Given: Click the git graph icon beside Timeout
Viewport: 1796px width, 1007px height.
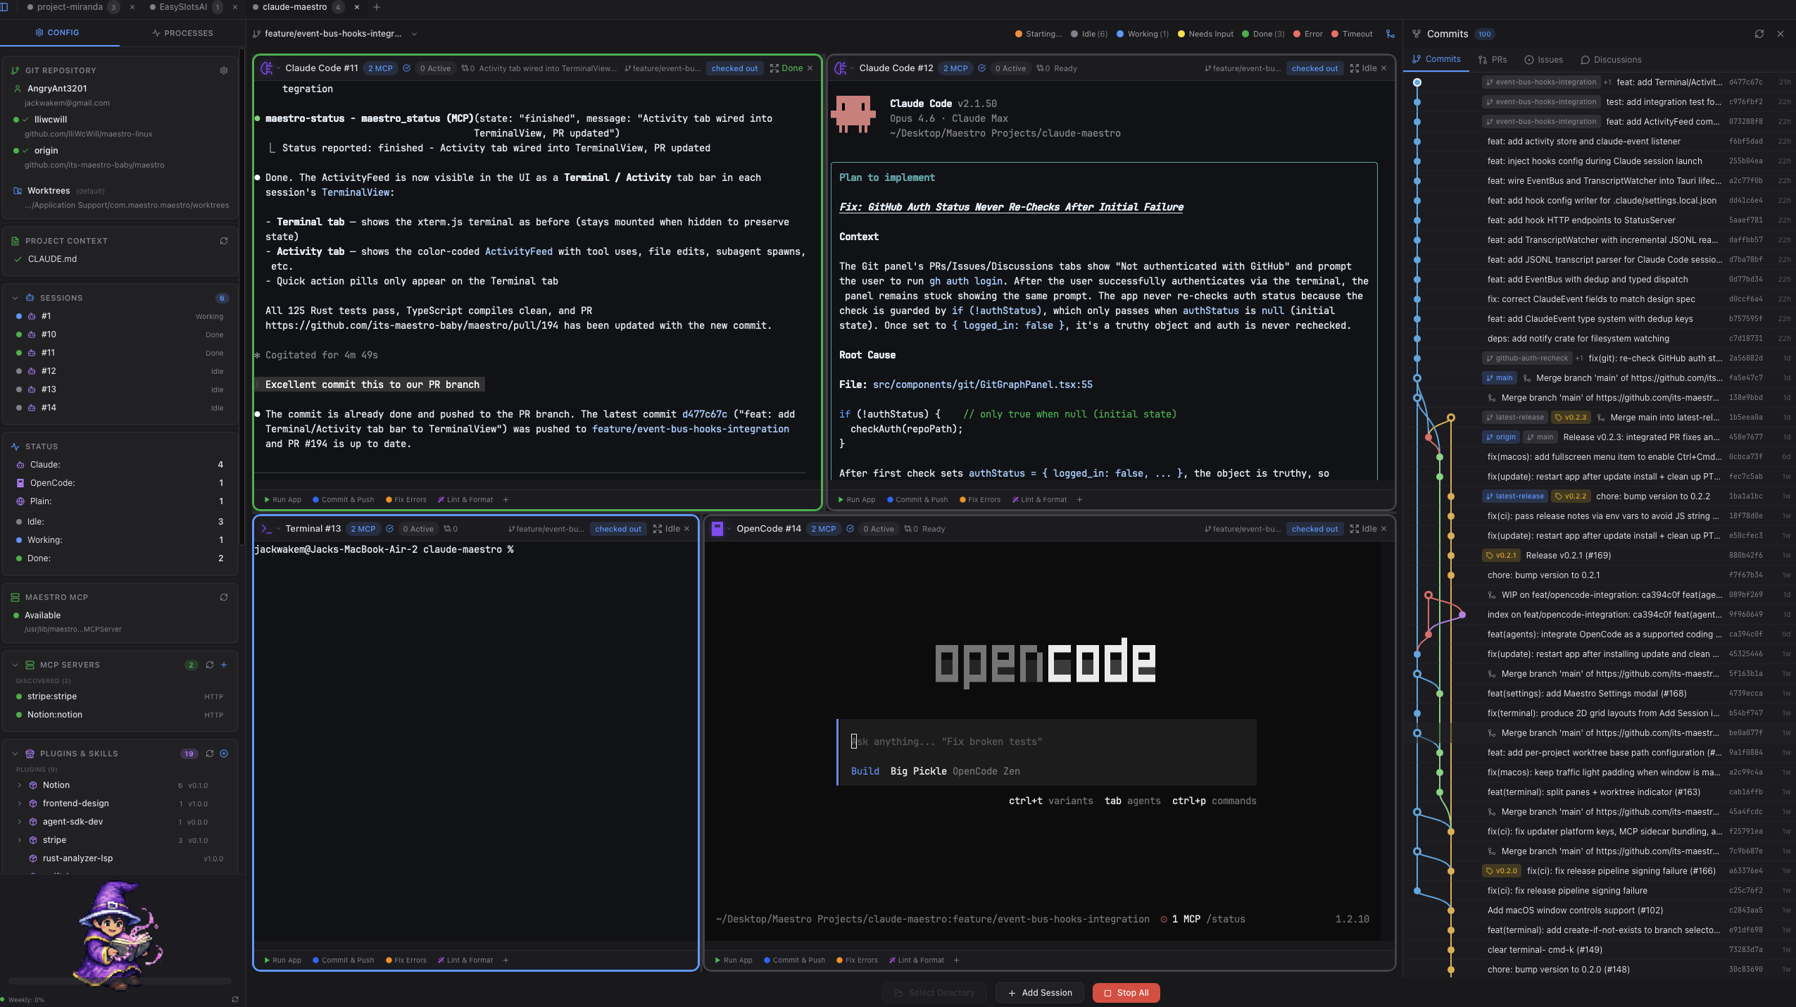Looking at the screenshot, I should 1390,34.
